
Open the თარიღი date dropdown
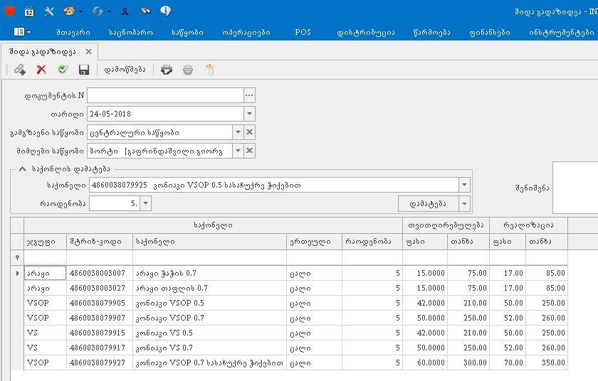click(x=249, y=114)
